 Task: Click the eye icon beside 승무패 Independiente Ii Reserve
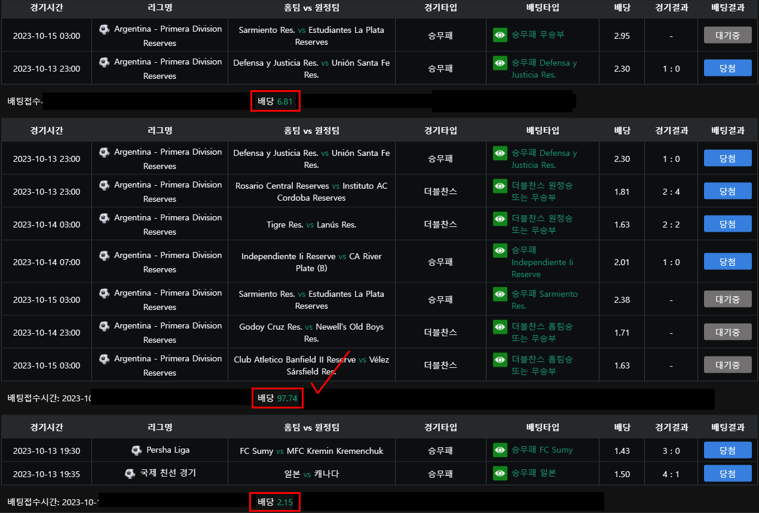500,251
